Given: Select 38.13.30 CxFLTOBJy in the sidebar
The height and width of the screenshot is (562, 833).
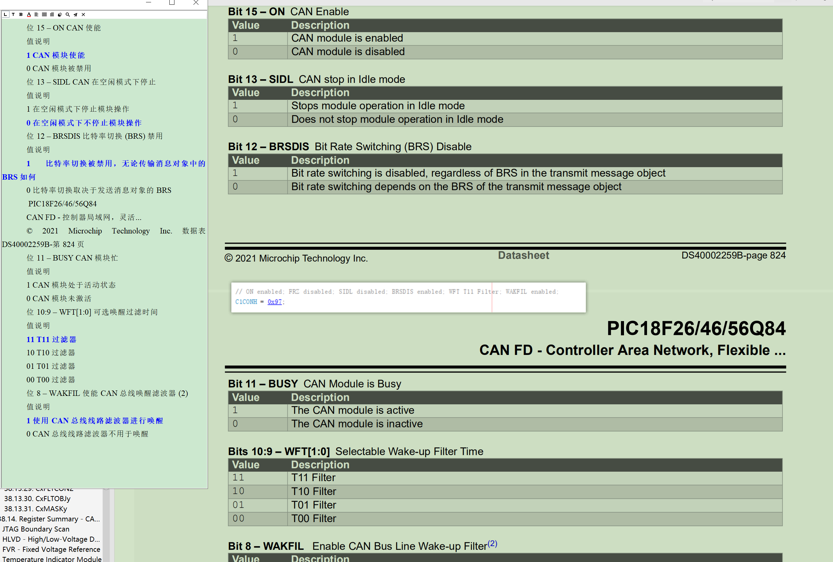Looking at the screenshot, I should pyautogui.click(x=37, y=498).
